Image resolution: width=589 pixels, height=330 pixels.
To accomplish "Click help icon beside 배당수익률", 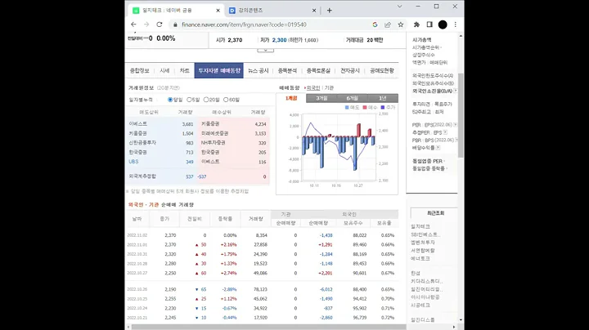I will pos(438,148).
